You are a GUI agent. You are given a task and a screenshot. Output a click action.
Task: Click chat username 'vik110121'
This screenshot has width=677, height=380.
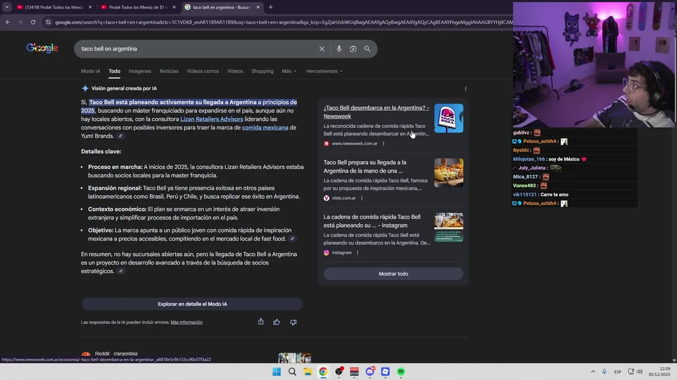525,195
